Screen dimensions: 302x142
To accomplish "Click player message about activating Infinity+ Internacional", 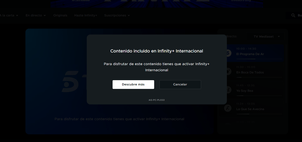I will coord(119,119).
